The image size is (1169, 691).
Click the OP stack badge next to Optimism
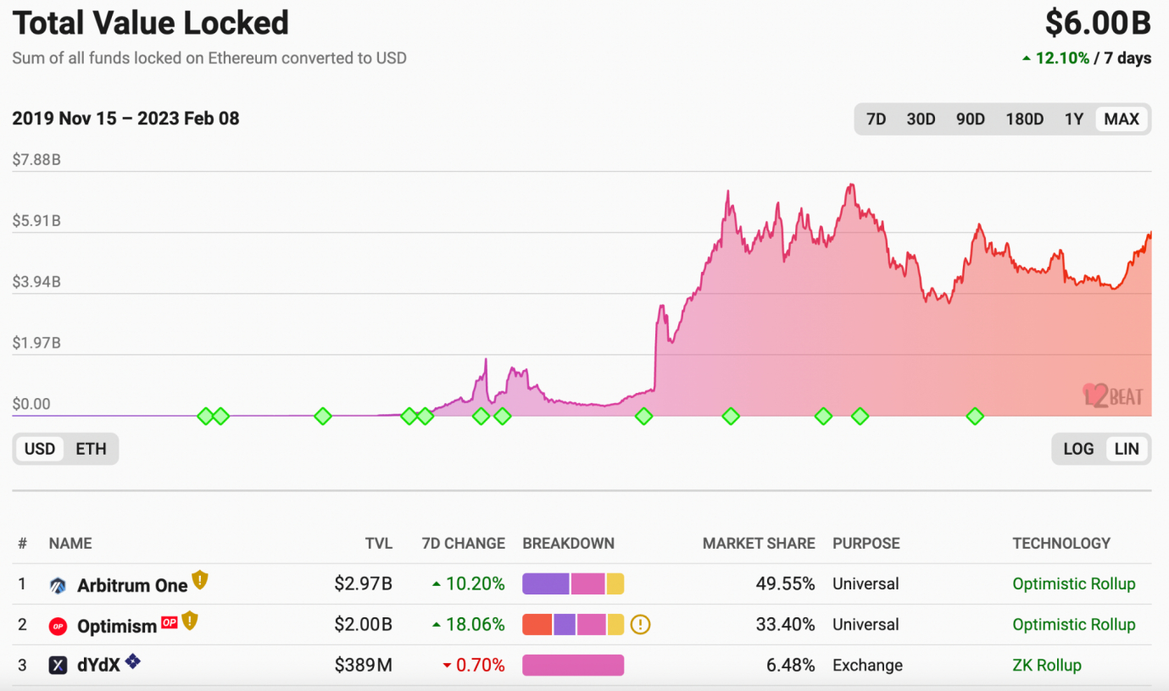170,622
